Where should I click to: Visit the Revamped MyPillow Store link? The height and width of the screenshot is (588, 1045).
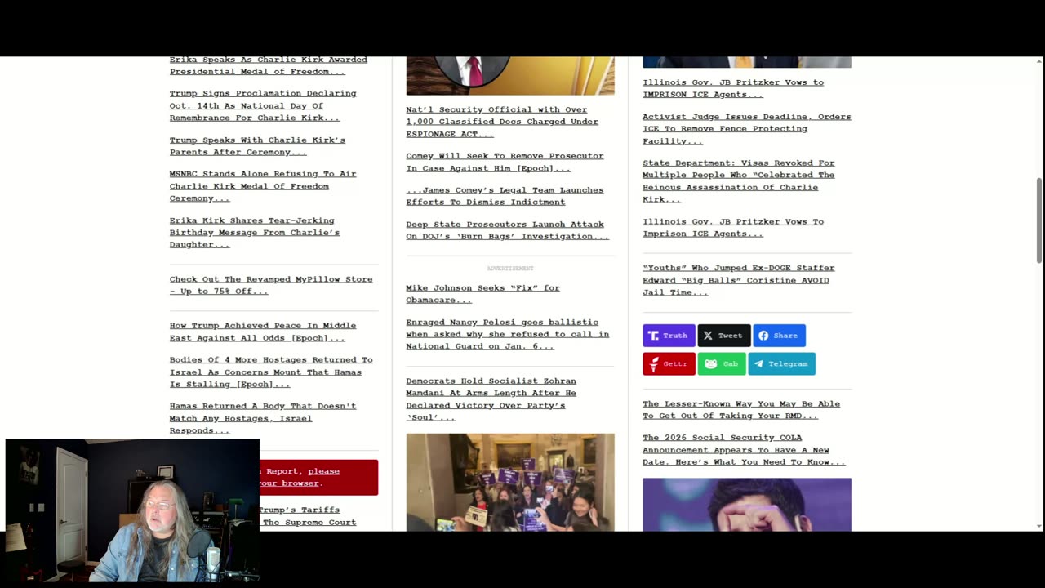270,285
